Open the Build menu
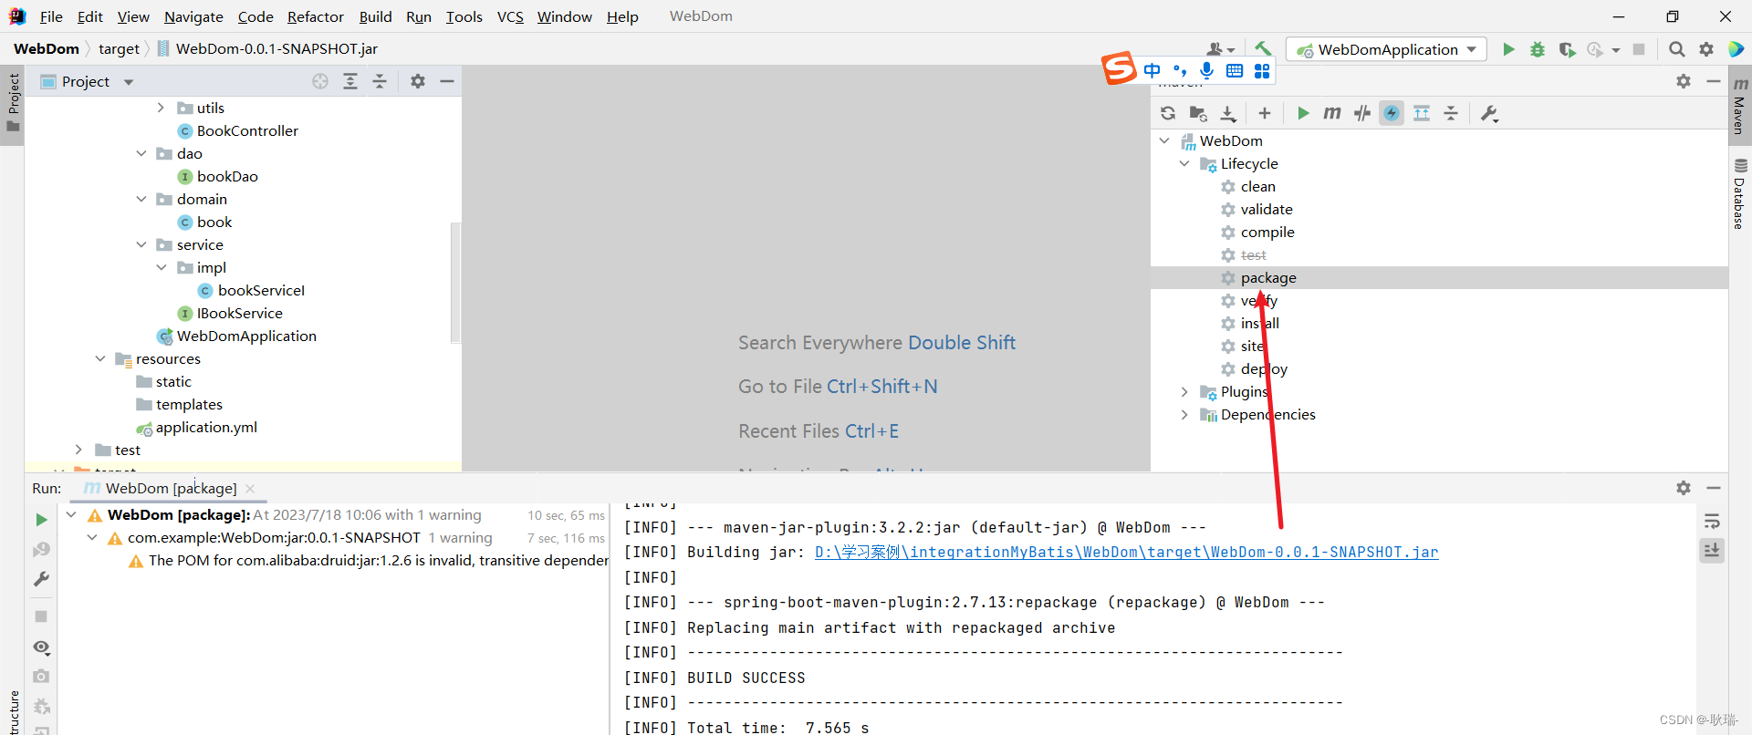Viewport: 1752px width, 735px height. tap(375, 16)
